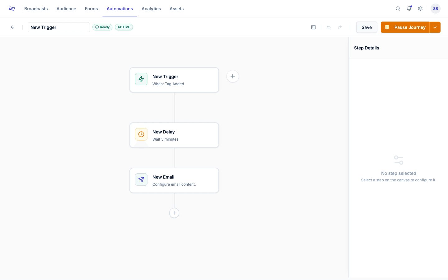
Task: Open the Analytics tab
Action: (151, 9)
